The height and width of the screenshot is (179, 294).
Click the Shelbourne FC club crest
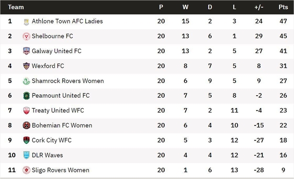tap(26, 36)
